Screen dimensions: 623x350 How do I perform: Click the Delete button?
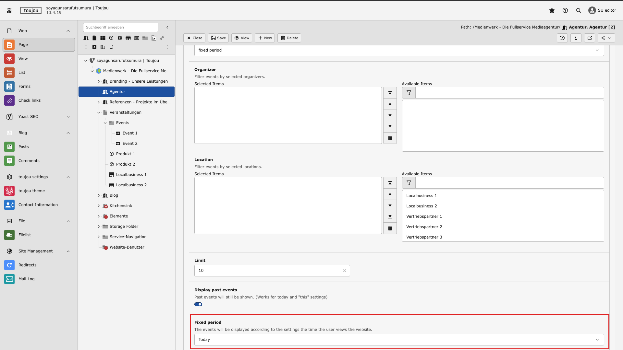tap(289, 38)
